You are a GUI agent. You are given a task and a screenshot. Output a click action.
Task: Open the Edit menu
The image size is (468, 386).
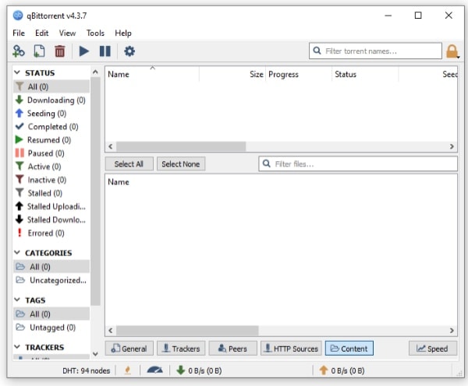coord(42,33)
